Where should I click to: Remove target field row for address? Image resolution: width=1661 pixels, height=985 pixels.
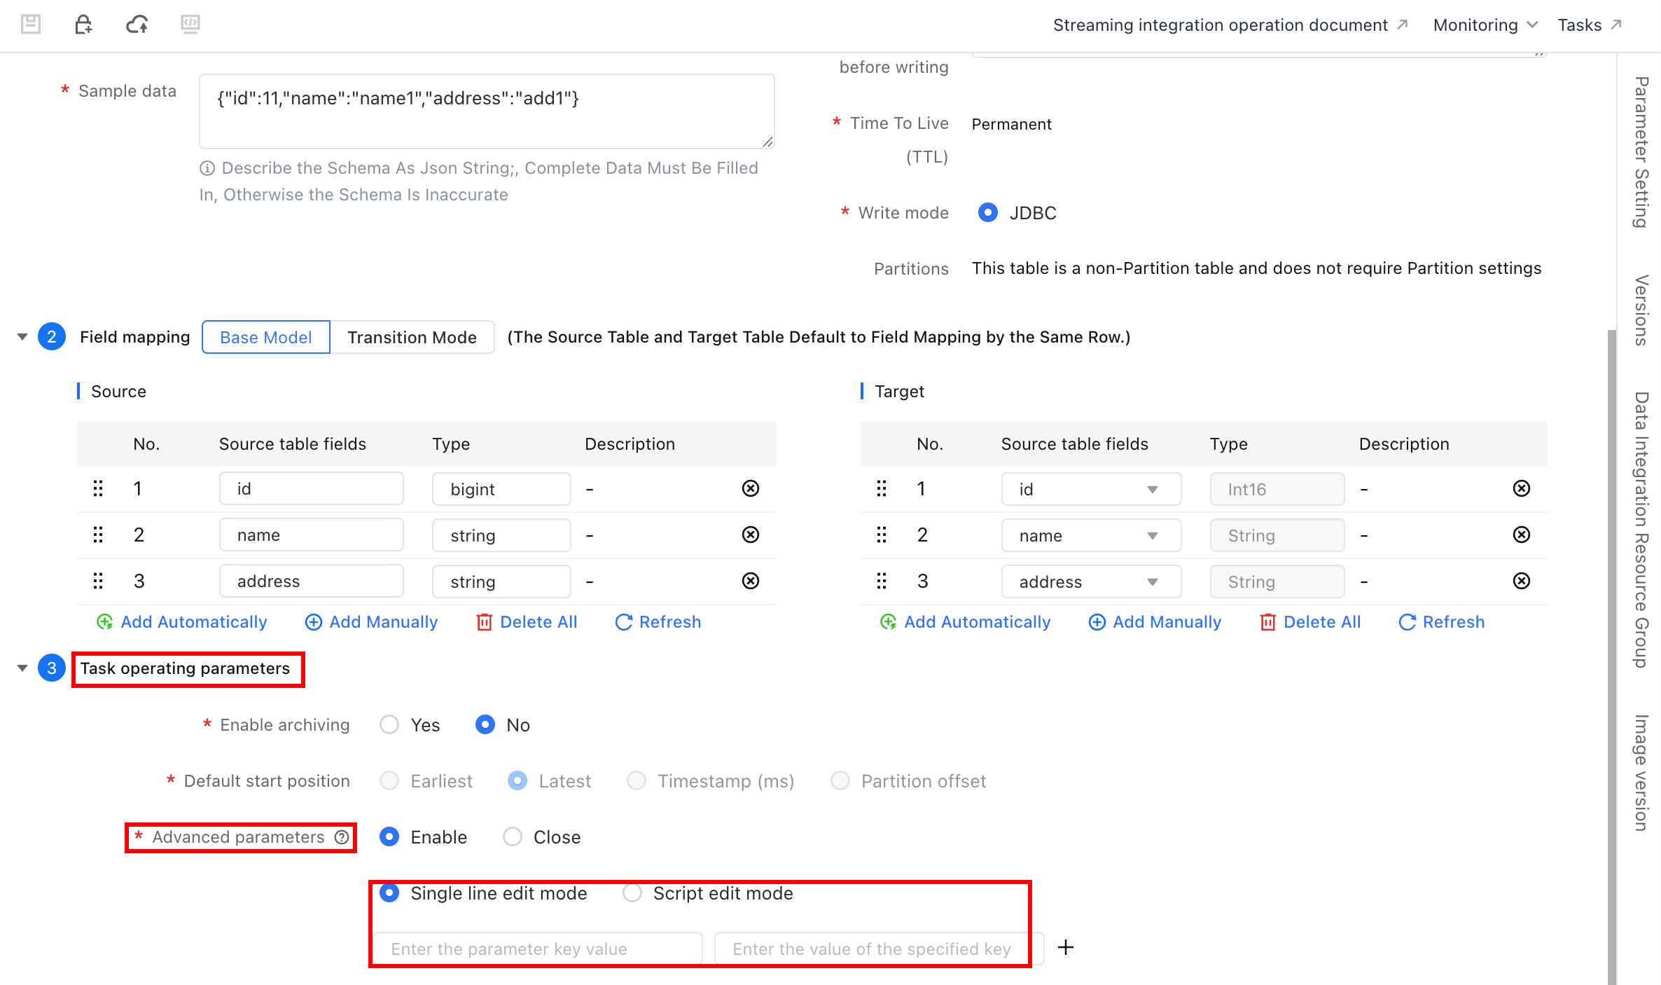click(x=1522, y=581)
